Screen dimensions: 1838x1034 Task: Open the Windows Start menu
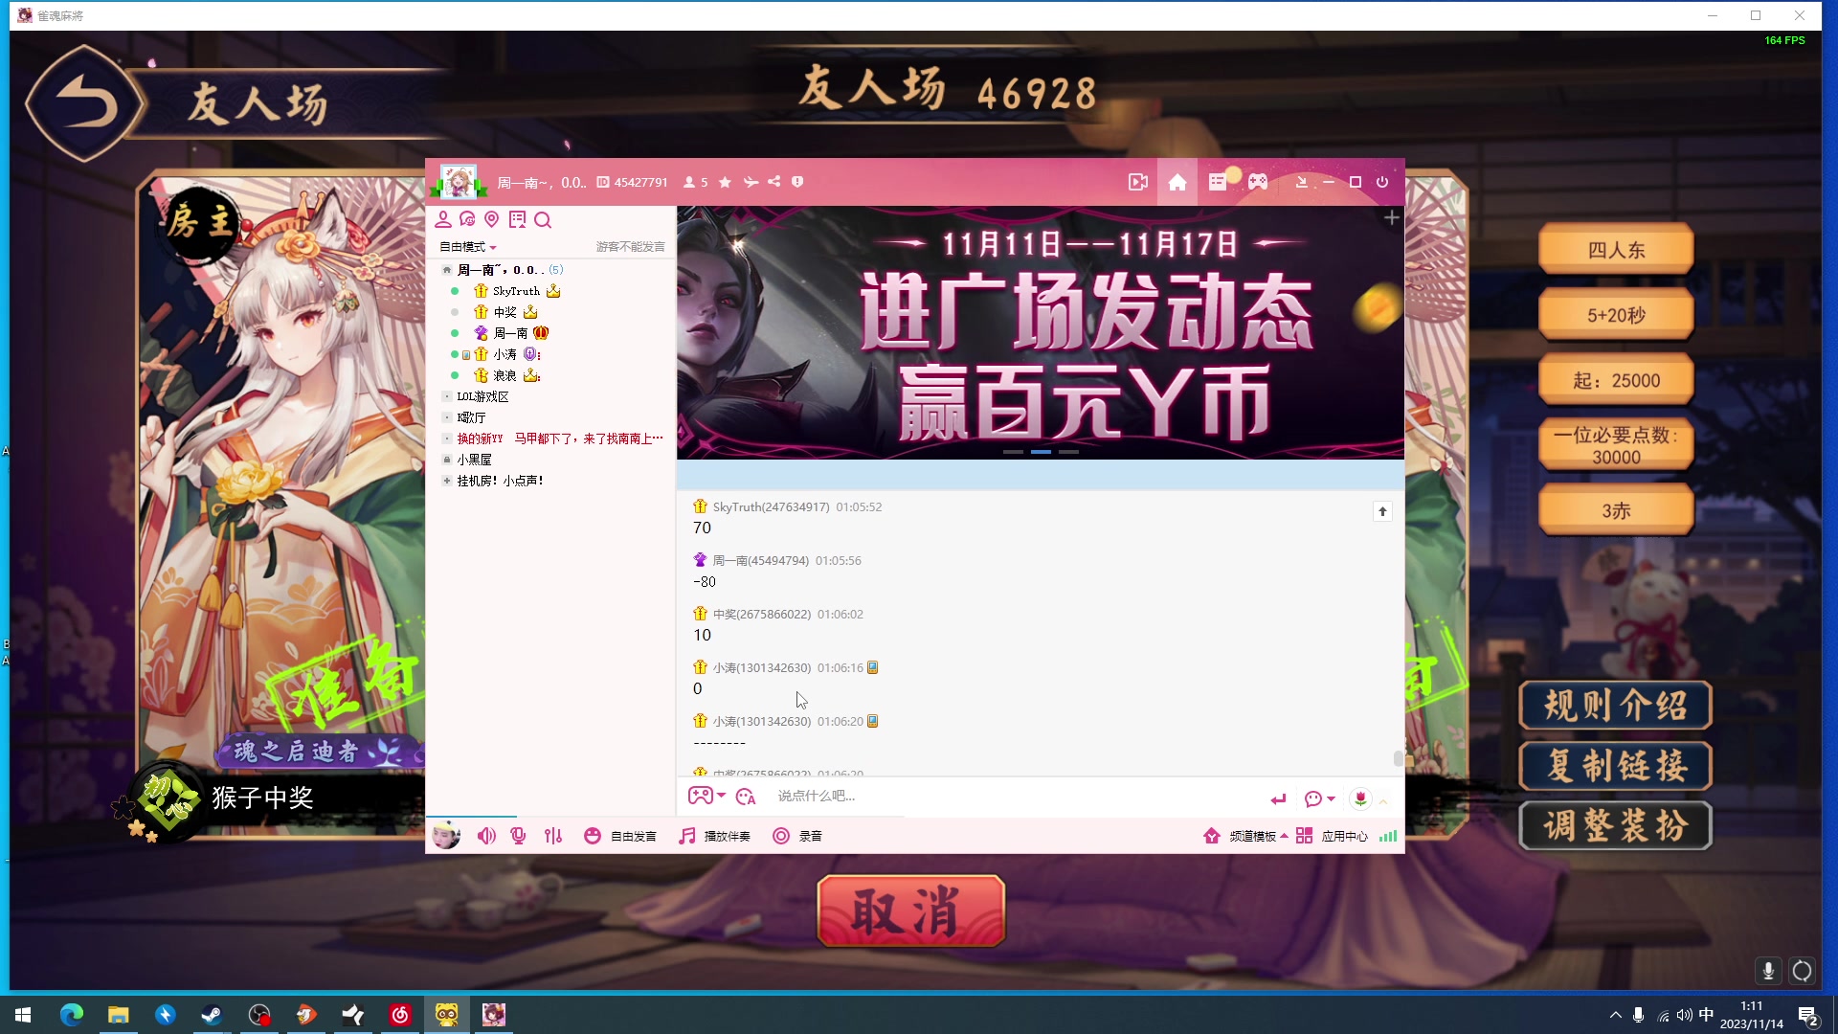[23, 1015]
